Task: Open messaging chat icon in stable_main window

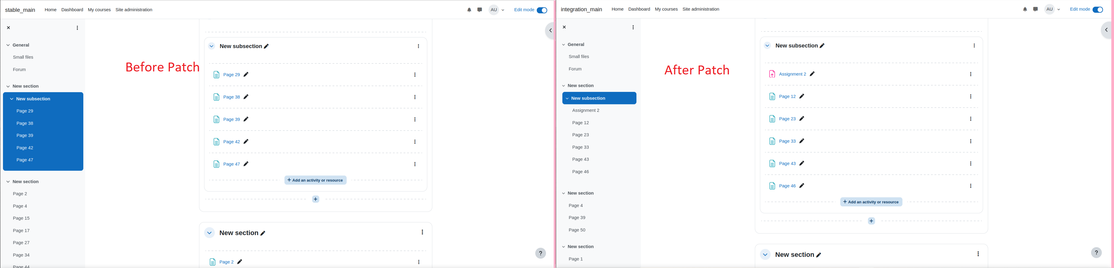Action: (x=480, y=10)
